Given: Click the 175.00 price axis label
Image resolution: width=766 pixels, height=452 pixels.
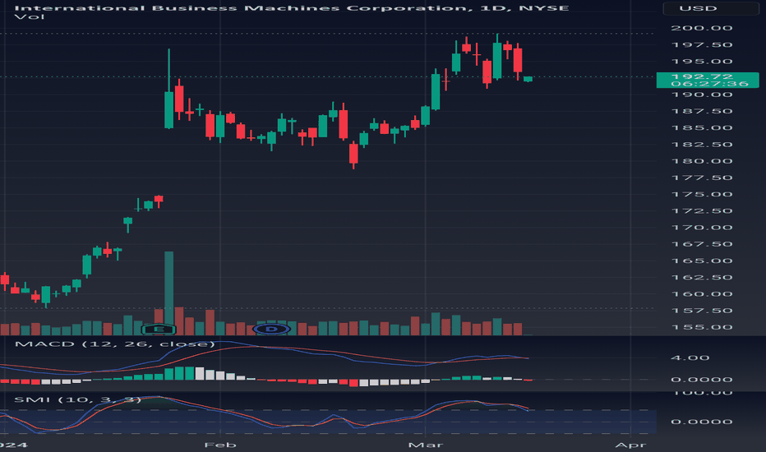Looking at the screenshot, I should [x=702, y=195].
